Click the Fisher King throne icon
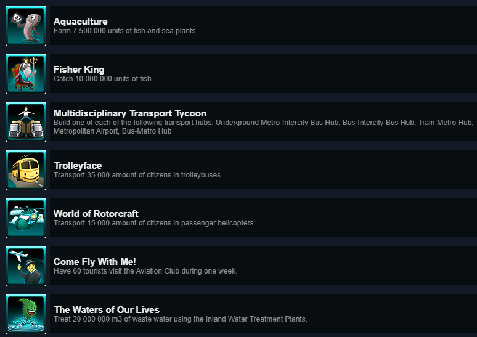This screenshot has height=337, width=477. coord(26,73)
